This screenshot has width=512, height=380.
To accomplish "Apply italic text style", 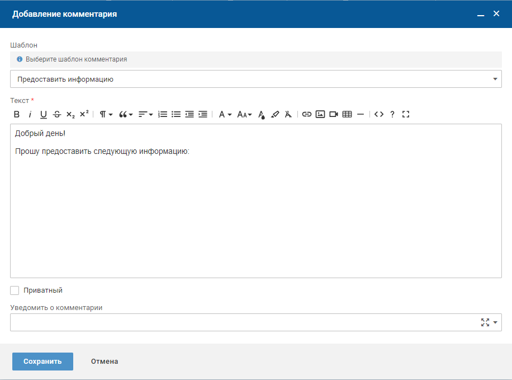I will pyautogui.click(x=30, y=114).
